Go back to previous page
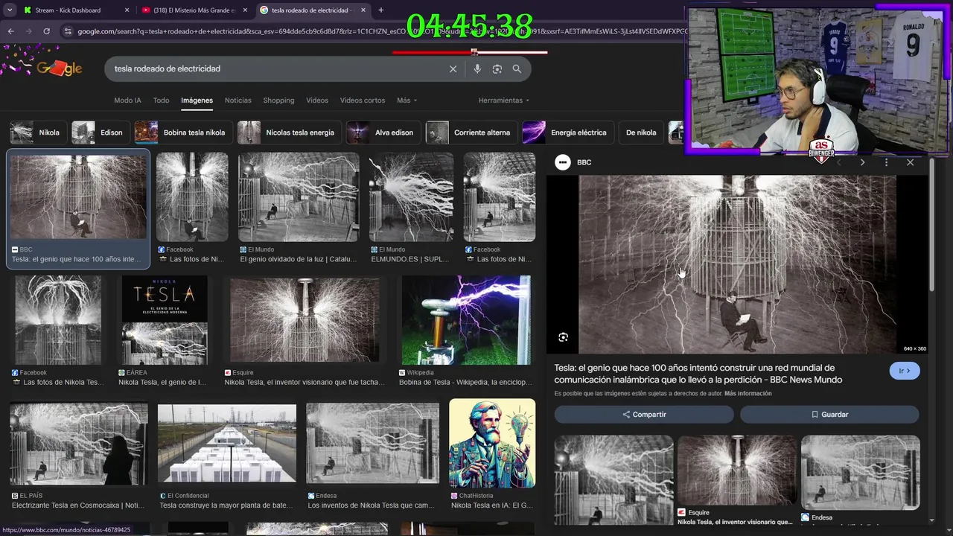 point(10,31)
